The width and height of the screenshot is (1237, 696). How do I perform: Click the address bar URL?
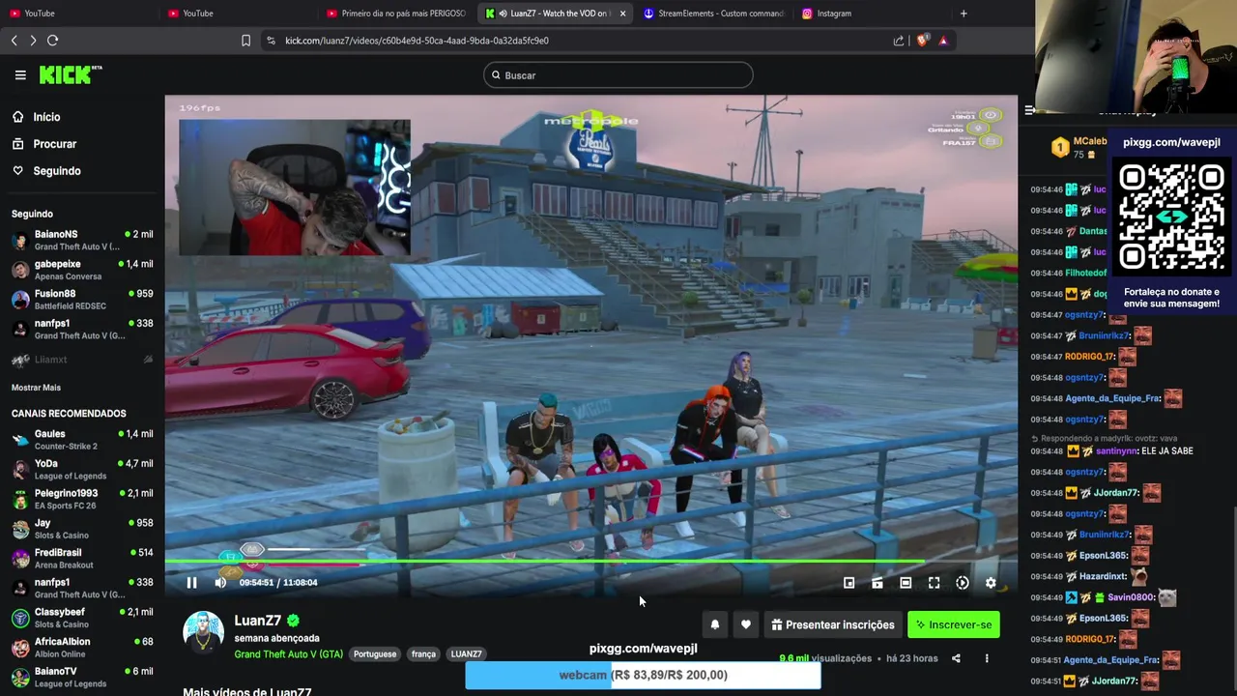point(417,41)
